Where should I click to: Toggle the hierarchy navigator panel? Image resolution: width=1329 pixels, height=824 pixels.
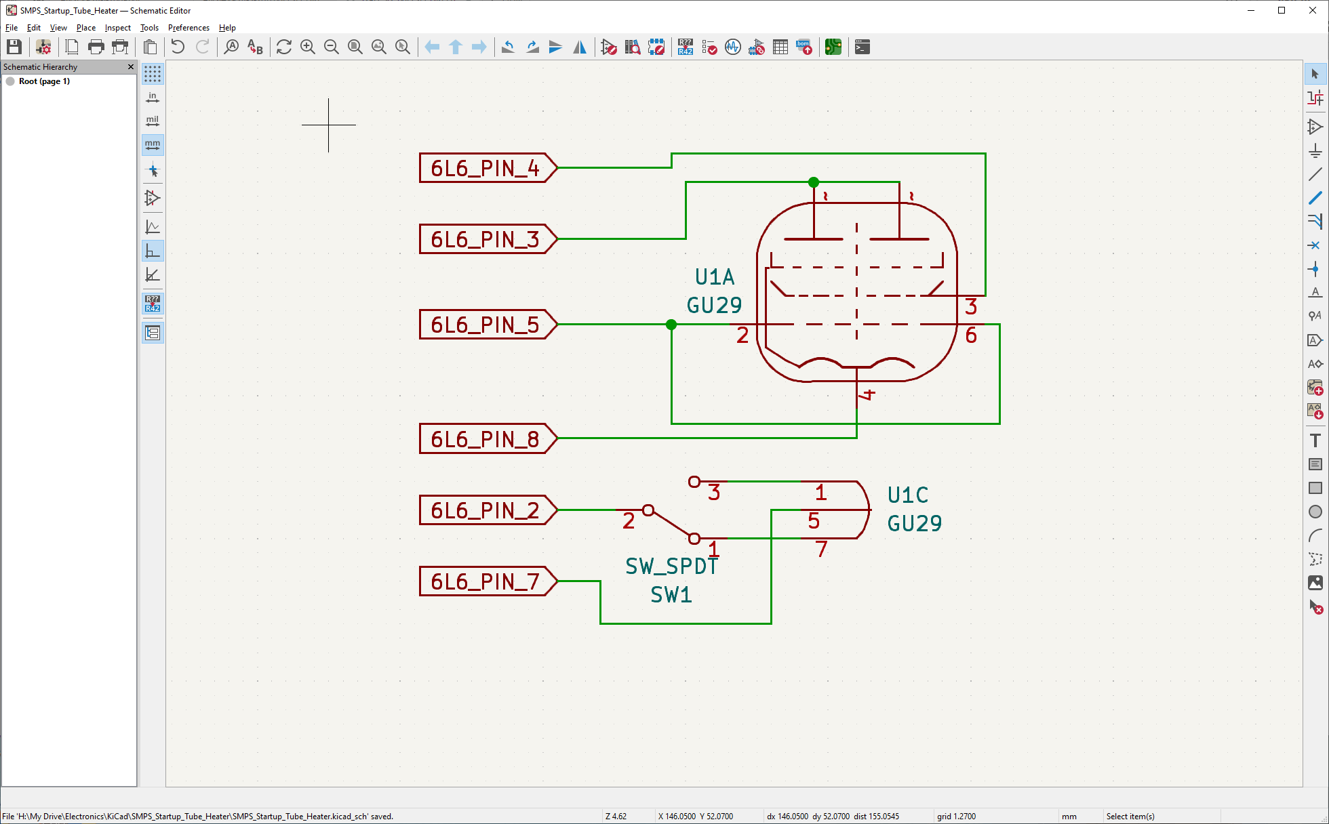[153, 333]
